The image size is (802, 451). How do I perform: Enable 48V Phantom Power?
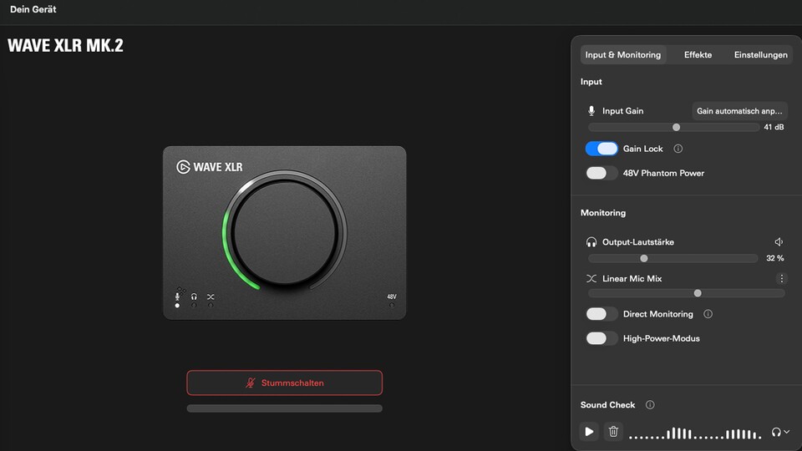click(x=601, y=173)
